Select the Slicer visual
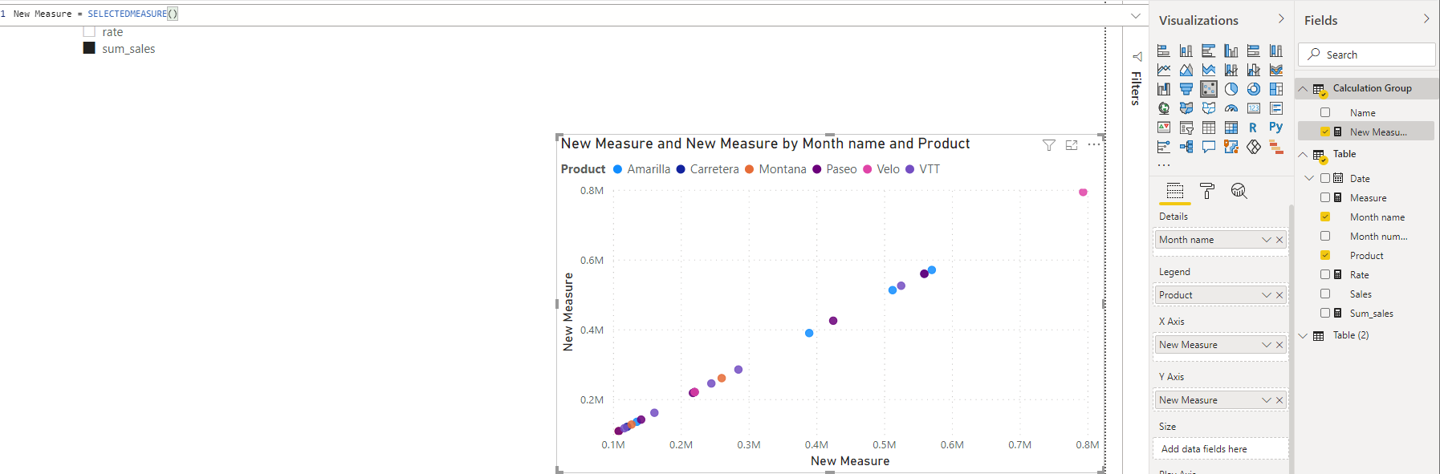Viewport: 1440px width, 474px height. tap(1186, 128)
